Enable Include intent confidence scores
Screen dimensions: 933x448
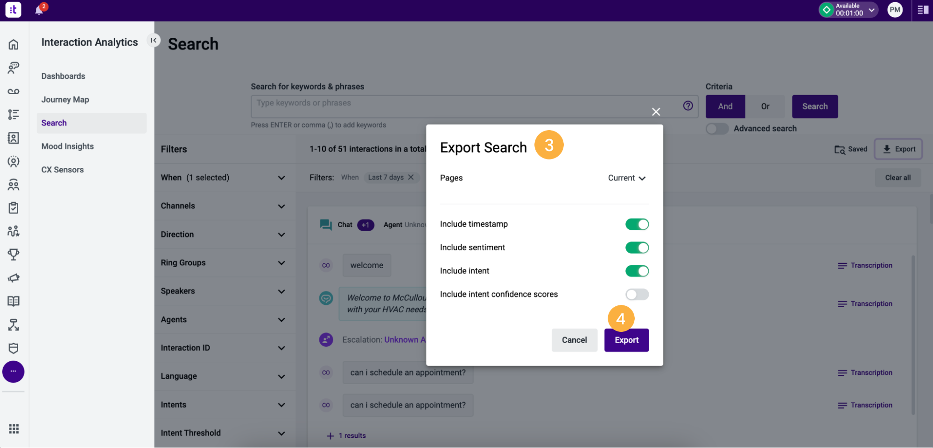[637, 294]
